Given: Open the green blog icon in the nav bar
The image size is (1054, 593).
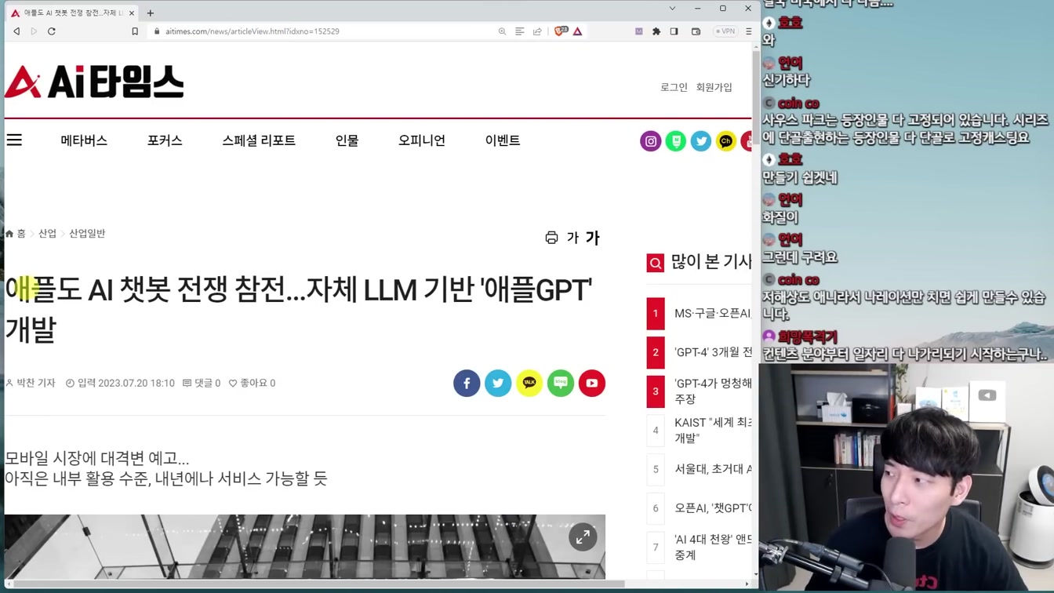Looking at the screenshot, I should 675,141.
